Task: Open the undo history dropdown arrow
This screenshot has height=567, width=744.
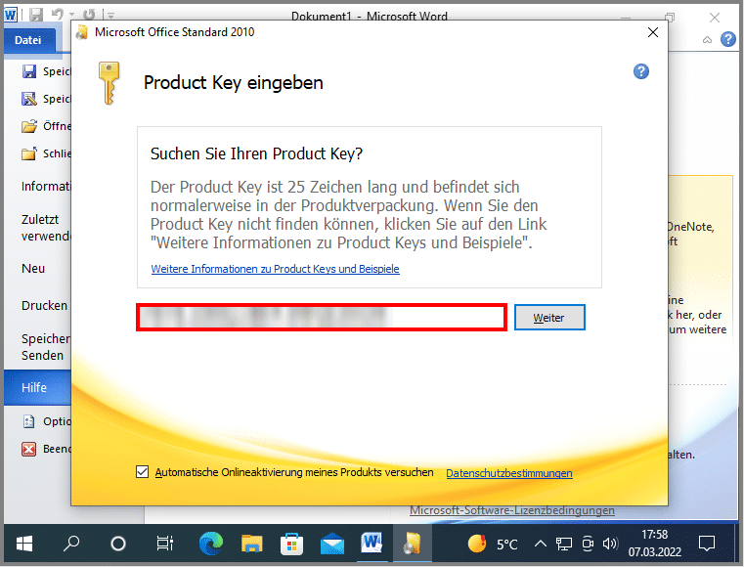Action: [73, 17]
